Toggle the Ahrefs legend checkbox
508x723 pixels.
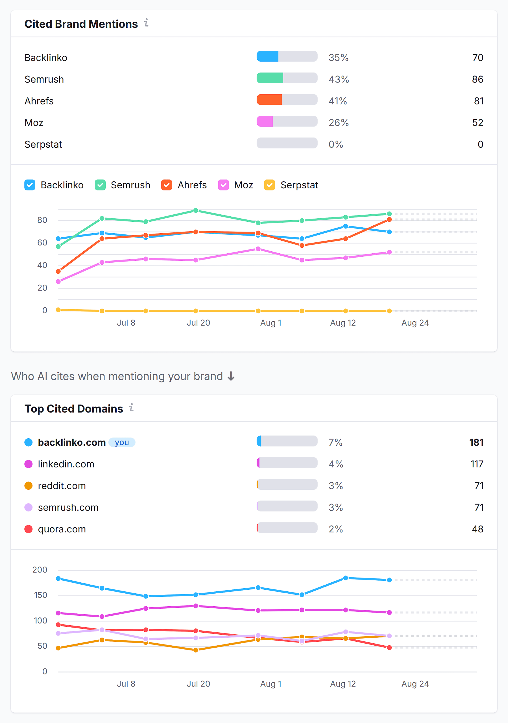(166, 185)
